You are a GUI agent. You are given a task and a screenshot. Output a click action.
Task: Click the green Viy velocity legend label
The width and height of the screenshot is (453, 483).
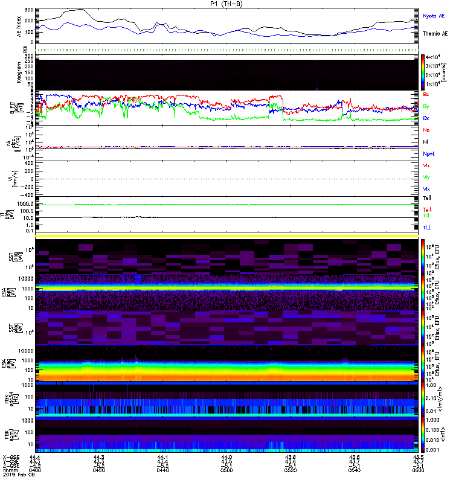click(426, 177)
